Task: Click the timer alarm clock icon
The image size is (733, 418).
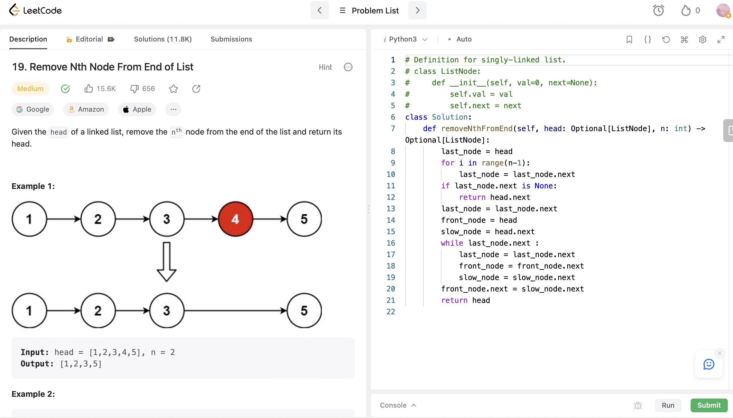Action: [658, 11]
